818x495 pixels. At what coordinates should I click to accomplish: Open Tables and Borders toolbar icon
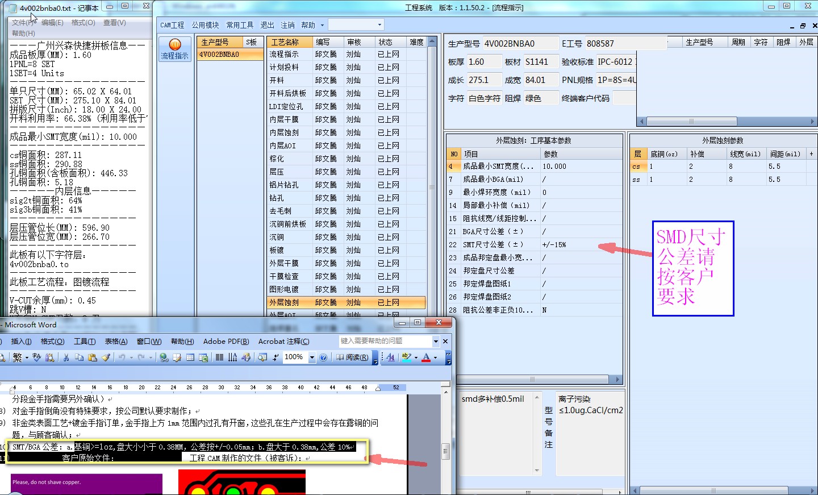[177, 357]
